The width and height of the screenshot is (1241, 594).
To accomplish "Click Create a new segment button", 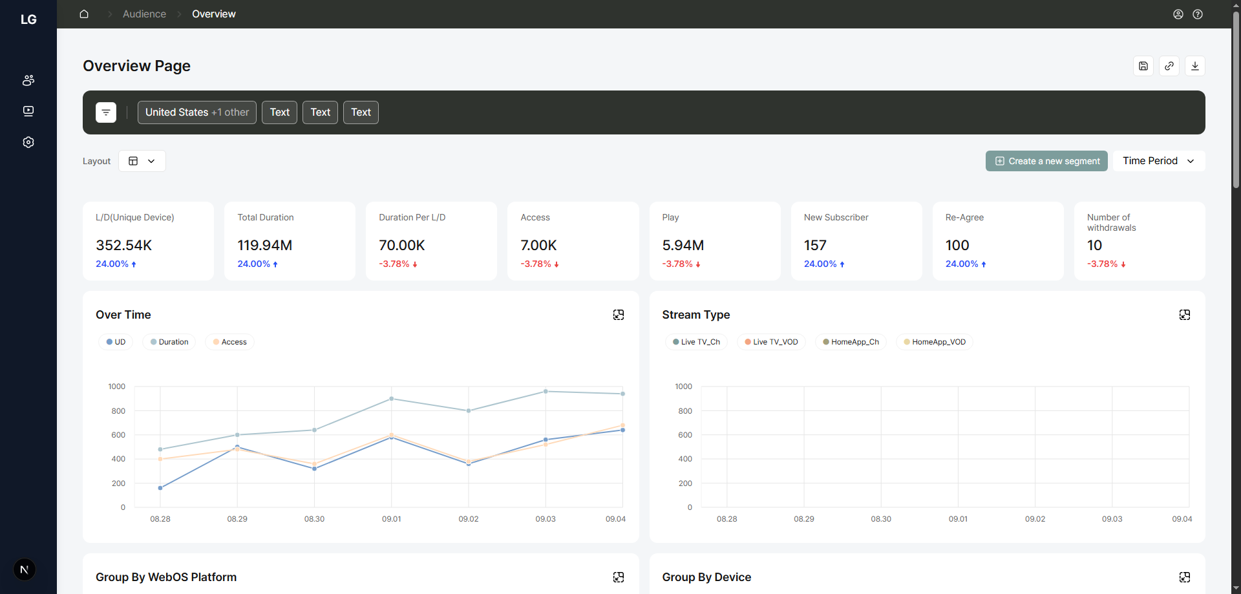I will (x=1046, y=161).
